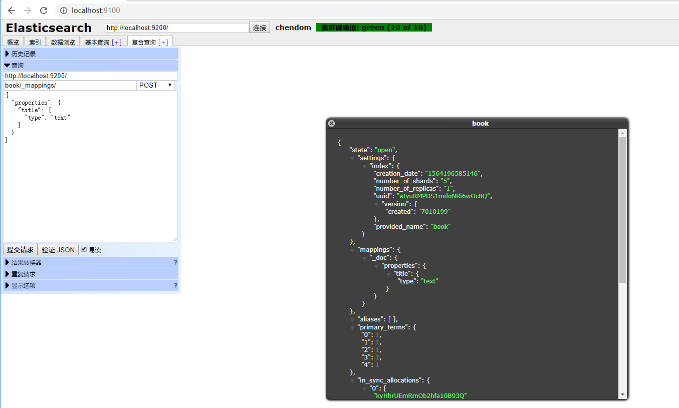Viewport: 679px width, 408px height.
Task: Expand the 重复请求 section
Action: (x=91, y=274)
